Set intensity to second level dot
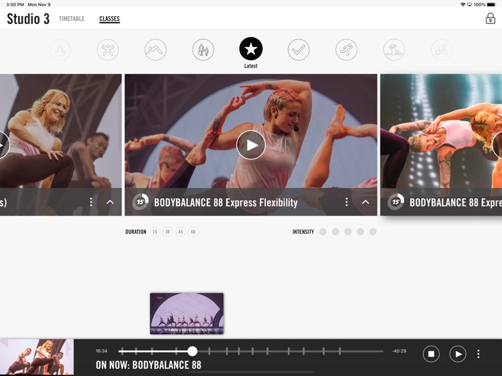502x376 pixels. (x=335, y=231)
